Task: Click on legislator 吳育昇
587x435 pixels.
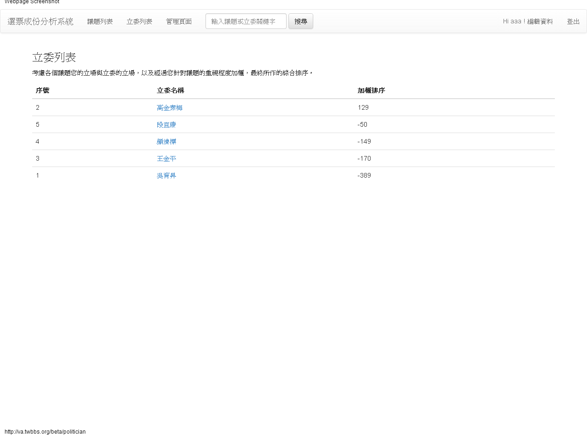Action: pyautogui.click(x=166, y=176)
